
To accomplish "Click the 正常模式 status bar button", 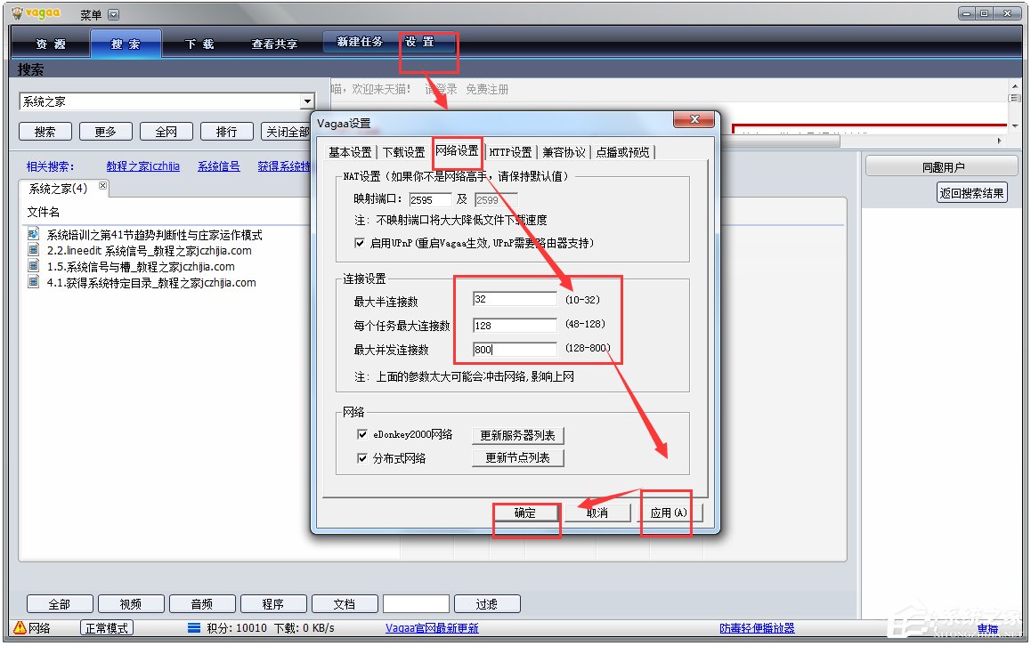I will pos(107,627).
